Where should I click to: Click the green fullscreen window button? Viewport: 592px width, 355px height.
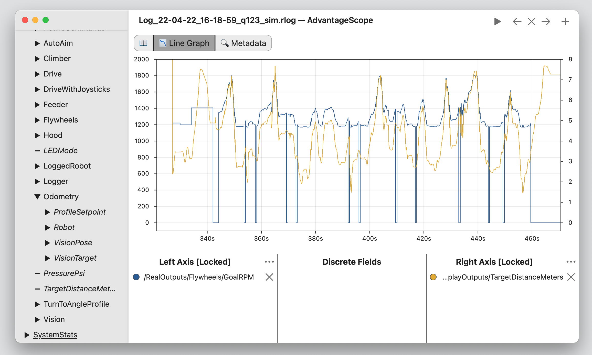46,20
